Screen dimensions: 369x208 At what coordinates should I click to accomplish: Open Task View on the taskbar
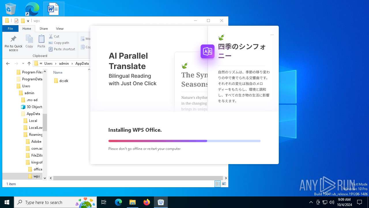click(x=104, y=202)
